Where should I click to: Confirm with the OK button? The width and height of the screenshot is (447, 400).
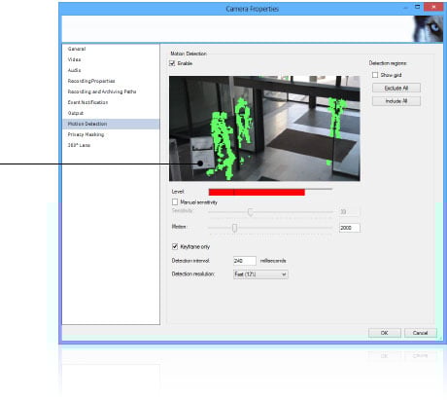385,333
